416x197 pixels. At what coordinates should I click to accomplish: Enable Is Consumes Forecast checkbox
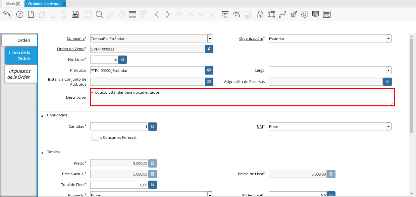(95, 137)
